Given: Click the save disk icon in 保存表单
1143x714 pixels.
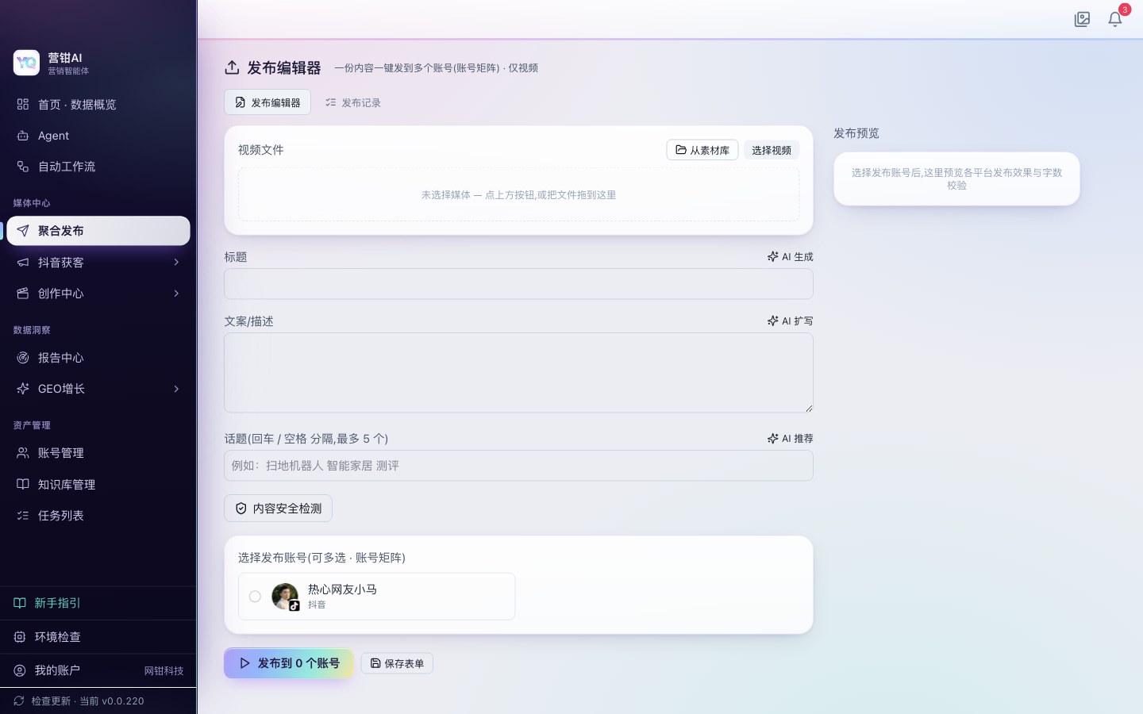Looking at the screenshot, I should pyautogui.click(x=375, y=663).
